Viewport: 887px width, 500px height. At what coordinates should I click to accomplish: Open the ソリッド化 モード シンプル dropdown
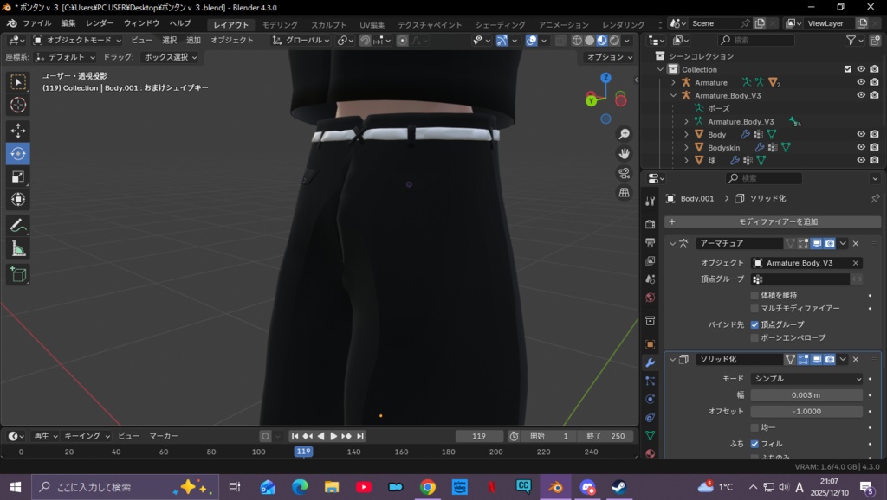806,379
